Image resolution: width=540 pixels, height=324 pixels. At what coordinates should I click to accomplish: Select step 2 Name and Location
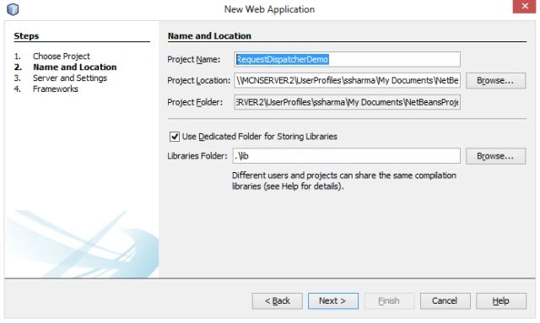click(75, 67)
